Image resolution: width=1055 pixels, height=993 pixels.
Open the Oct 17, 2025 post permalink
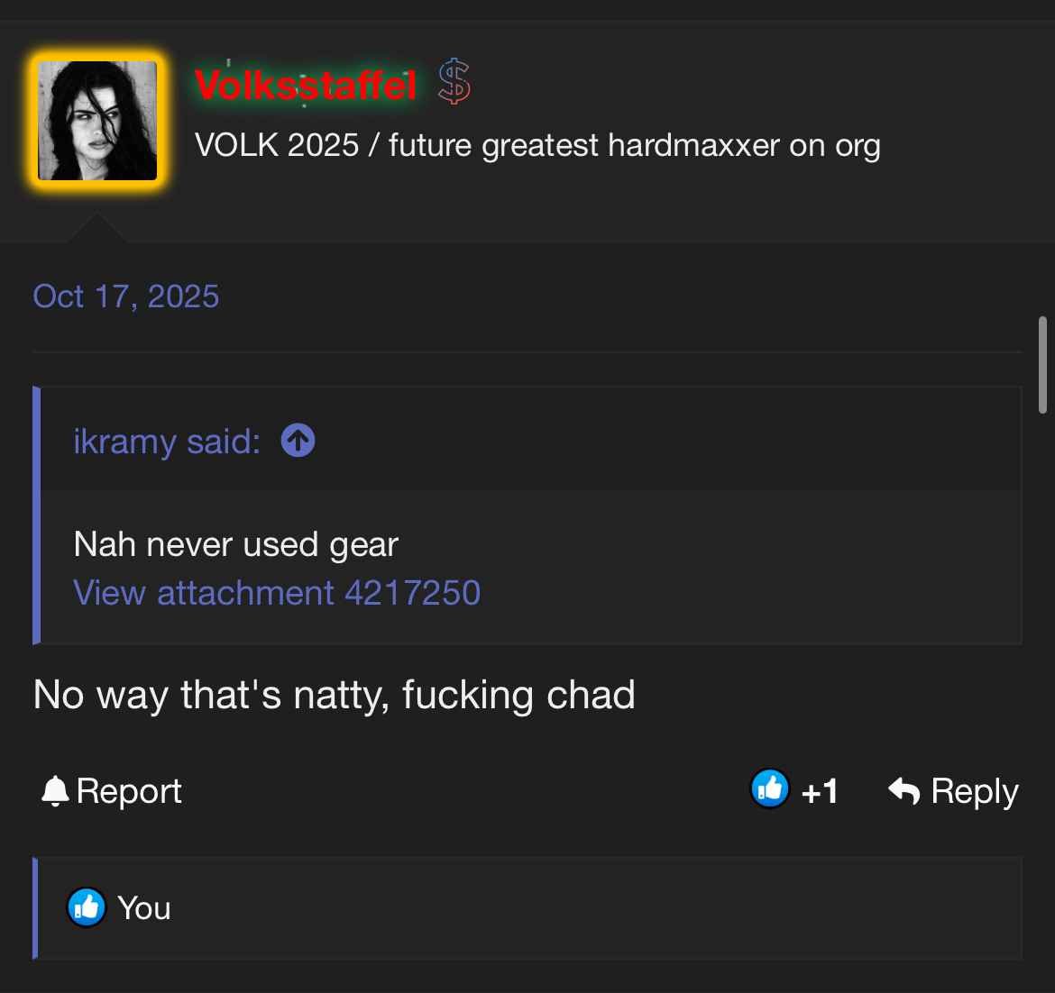[126, 296]
